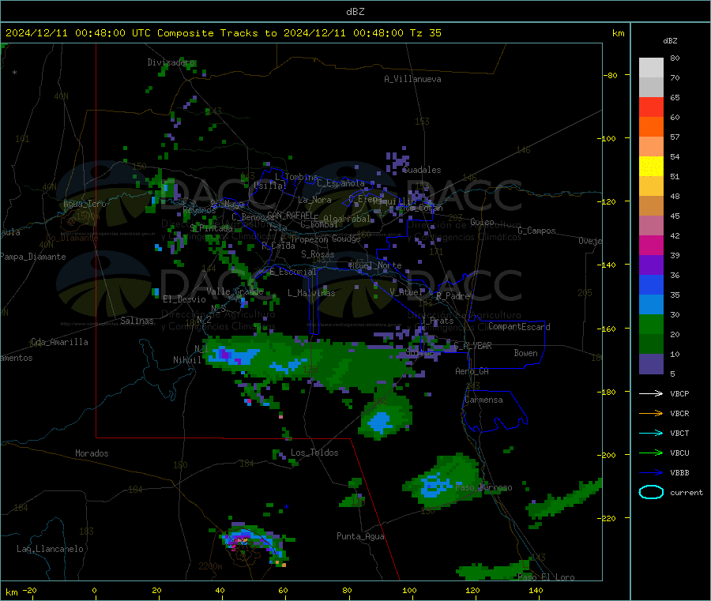Pick the purple 36–39 dBZ color swatch
Image resolution: width=711 pixels, height=601 pixels.
[651, 265]
